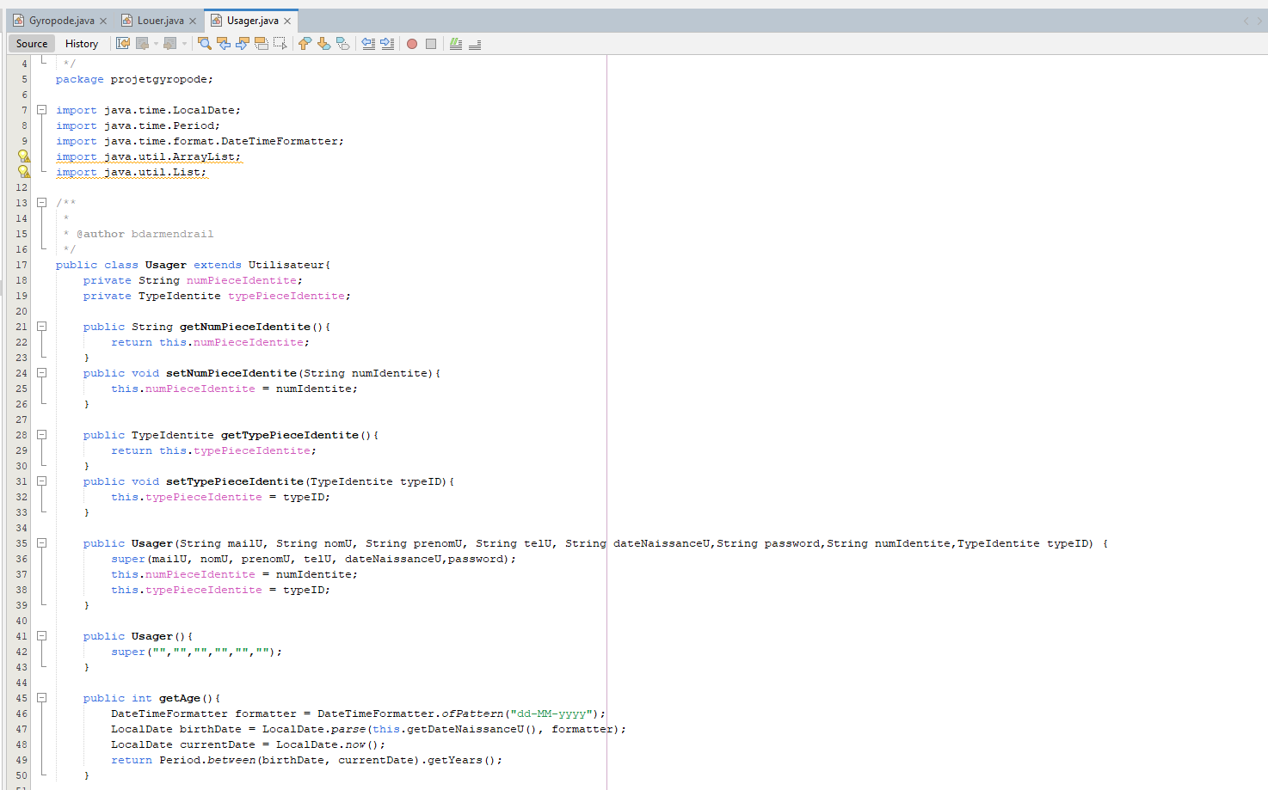Viewport: 1268px width, 790px height.
Task: Click 'import java.time.Period;' text
Action: pos(138,126)
